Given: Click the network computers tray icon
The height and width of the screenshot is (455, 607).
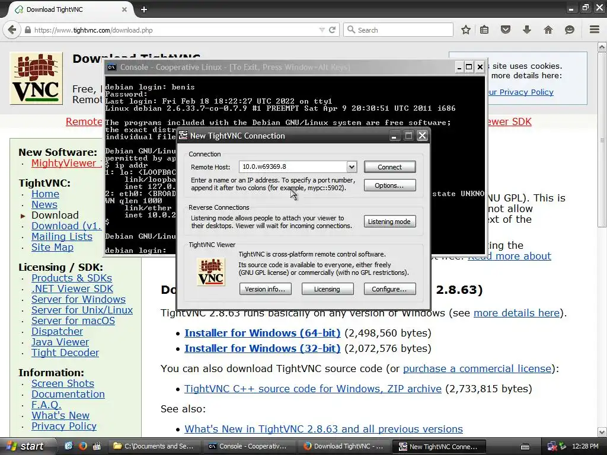Looking at the screenshot, I should [x=552, y=447].
